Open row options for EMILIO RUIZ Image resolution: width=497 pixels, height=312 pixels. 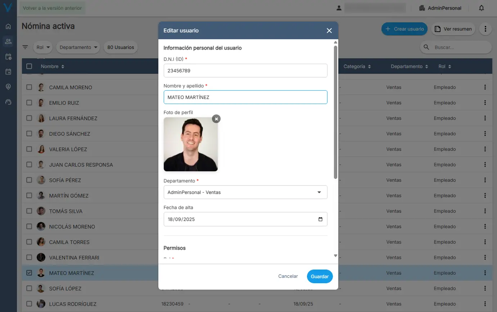click(x=485, y=103)
